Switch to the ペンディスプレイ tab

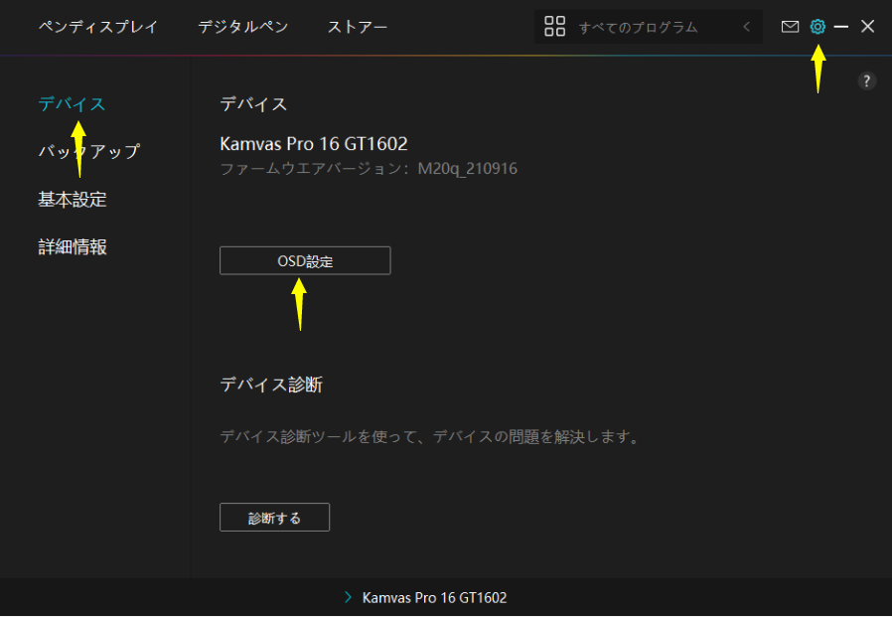tap(98, 27)
